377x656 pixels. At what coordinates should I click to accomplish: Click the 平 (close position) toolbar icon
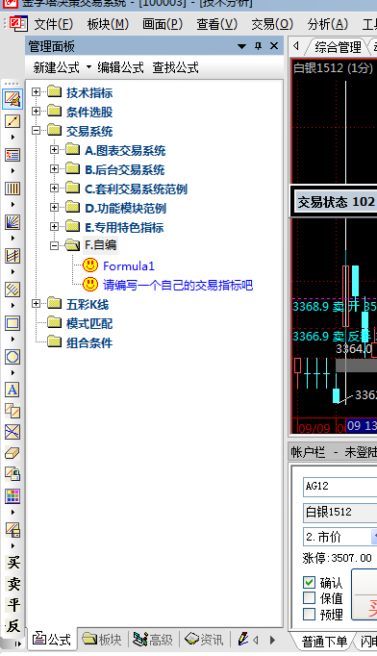[x=13, y=605]
